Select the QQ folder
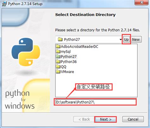This screenshot has height=128, width=150. [x=61, y=67]
